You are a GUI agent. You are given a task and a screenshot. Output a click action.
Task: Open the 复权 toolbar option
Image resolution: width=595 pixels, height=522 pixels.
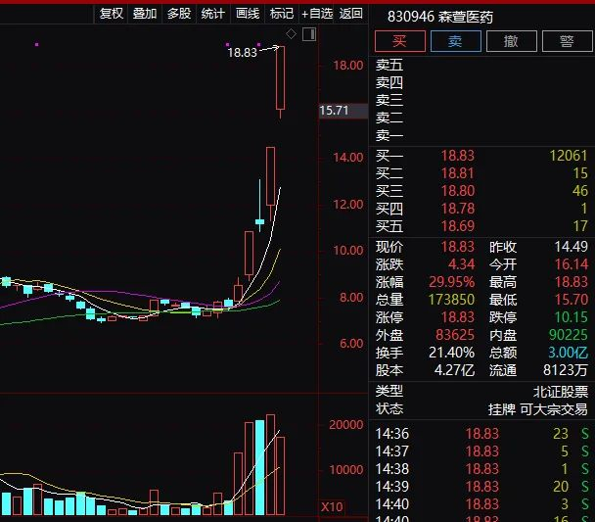112,14
